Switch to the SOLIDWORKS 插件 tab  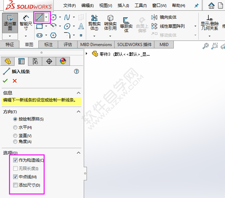[x=134, y=45]
